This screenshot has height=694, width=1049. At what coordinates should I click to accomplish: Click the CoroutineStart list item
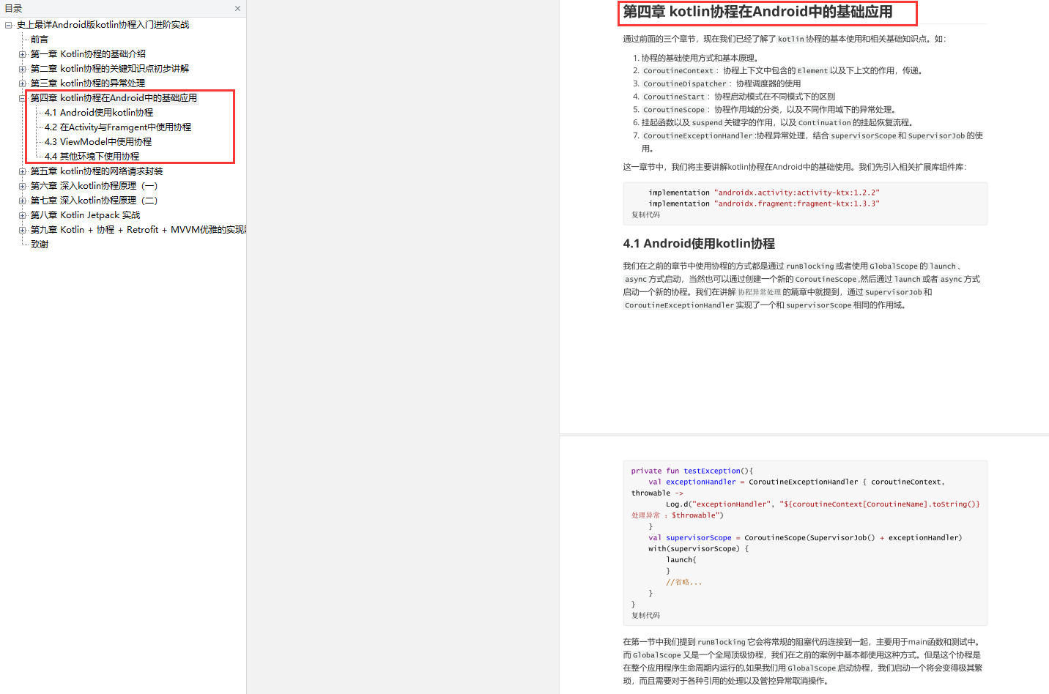click(738, 97)
